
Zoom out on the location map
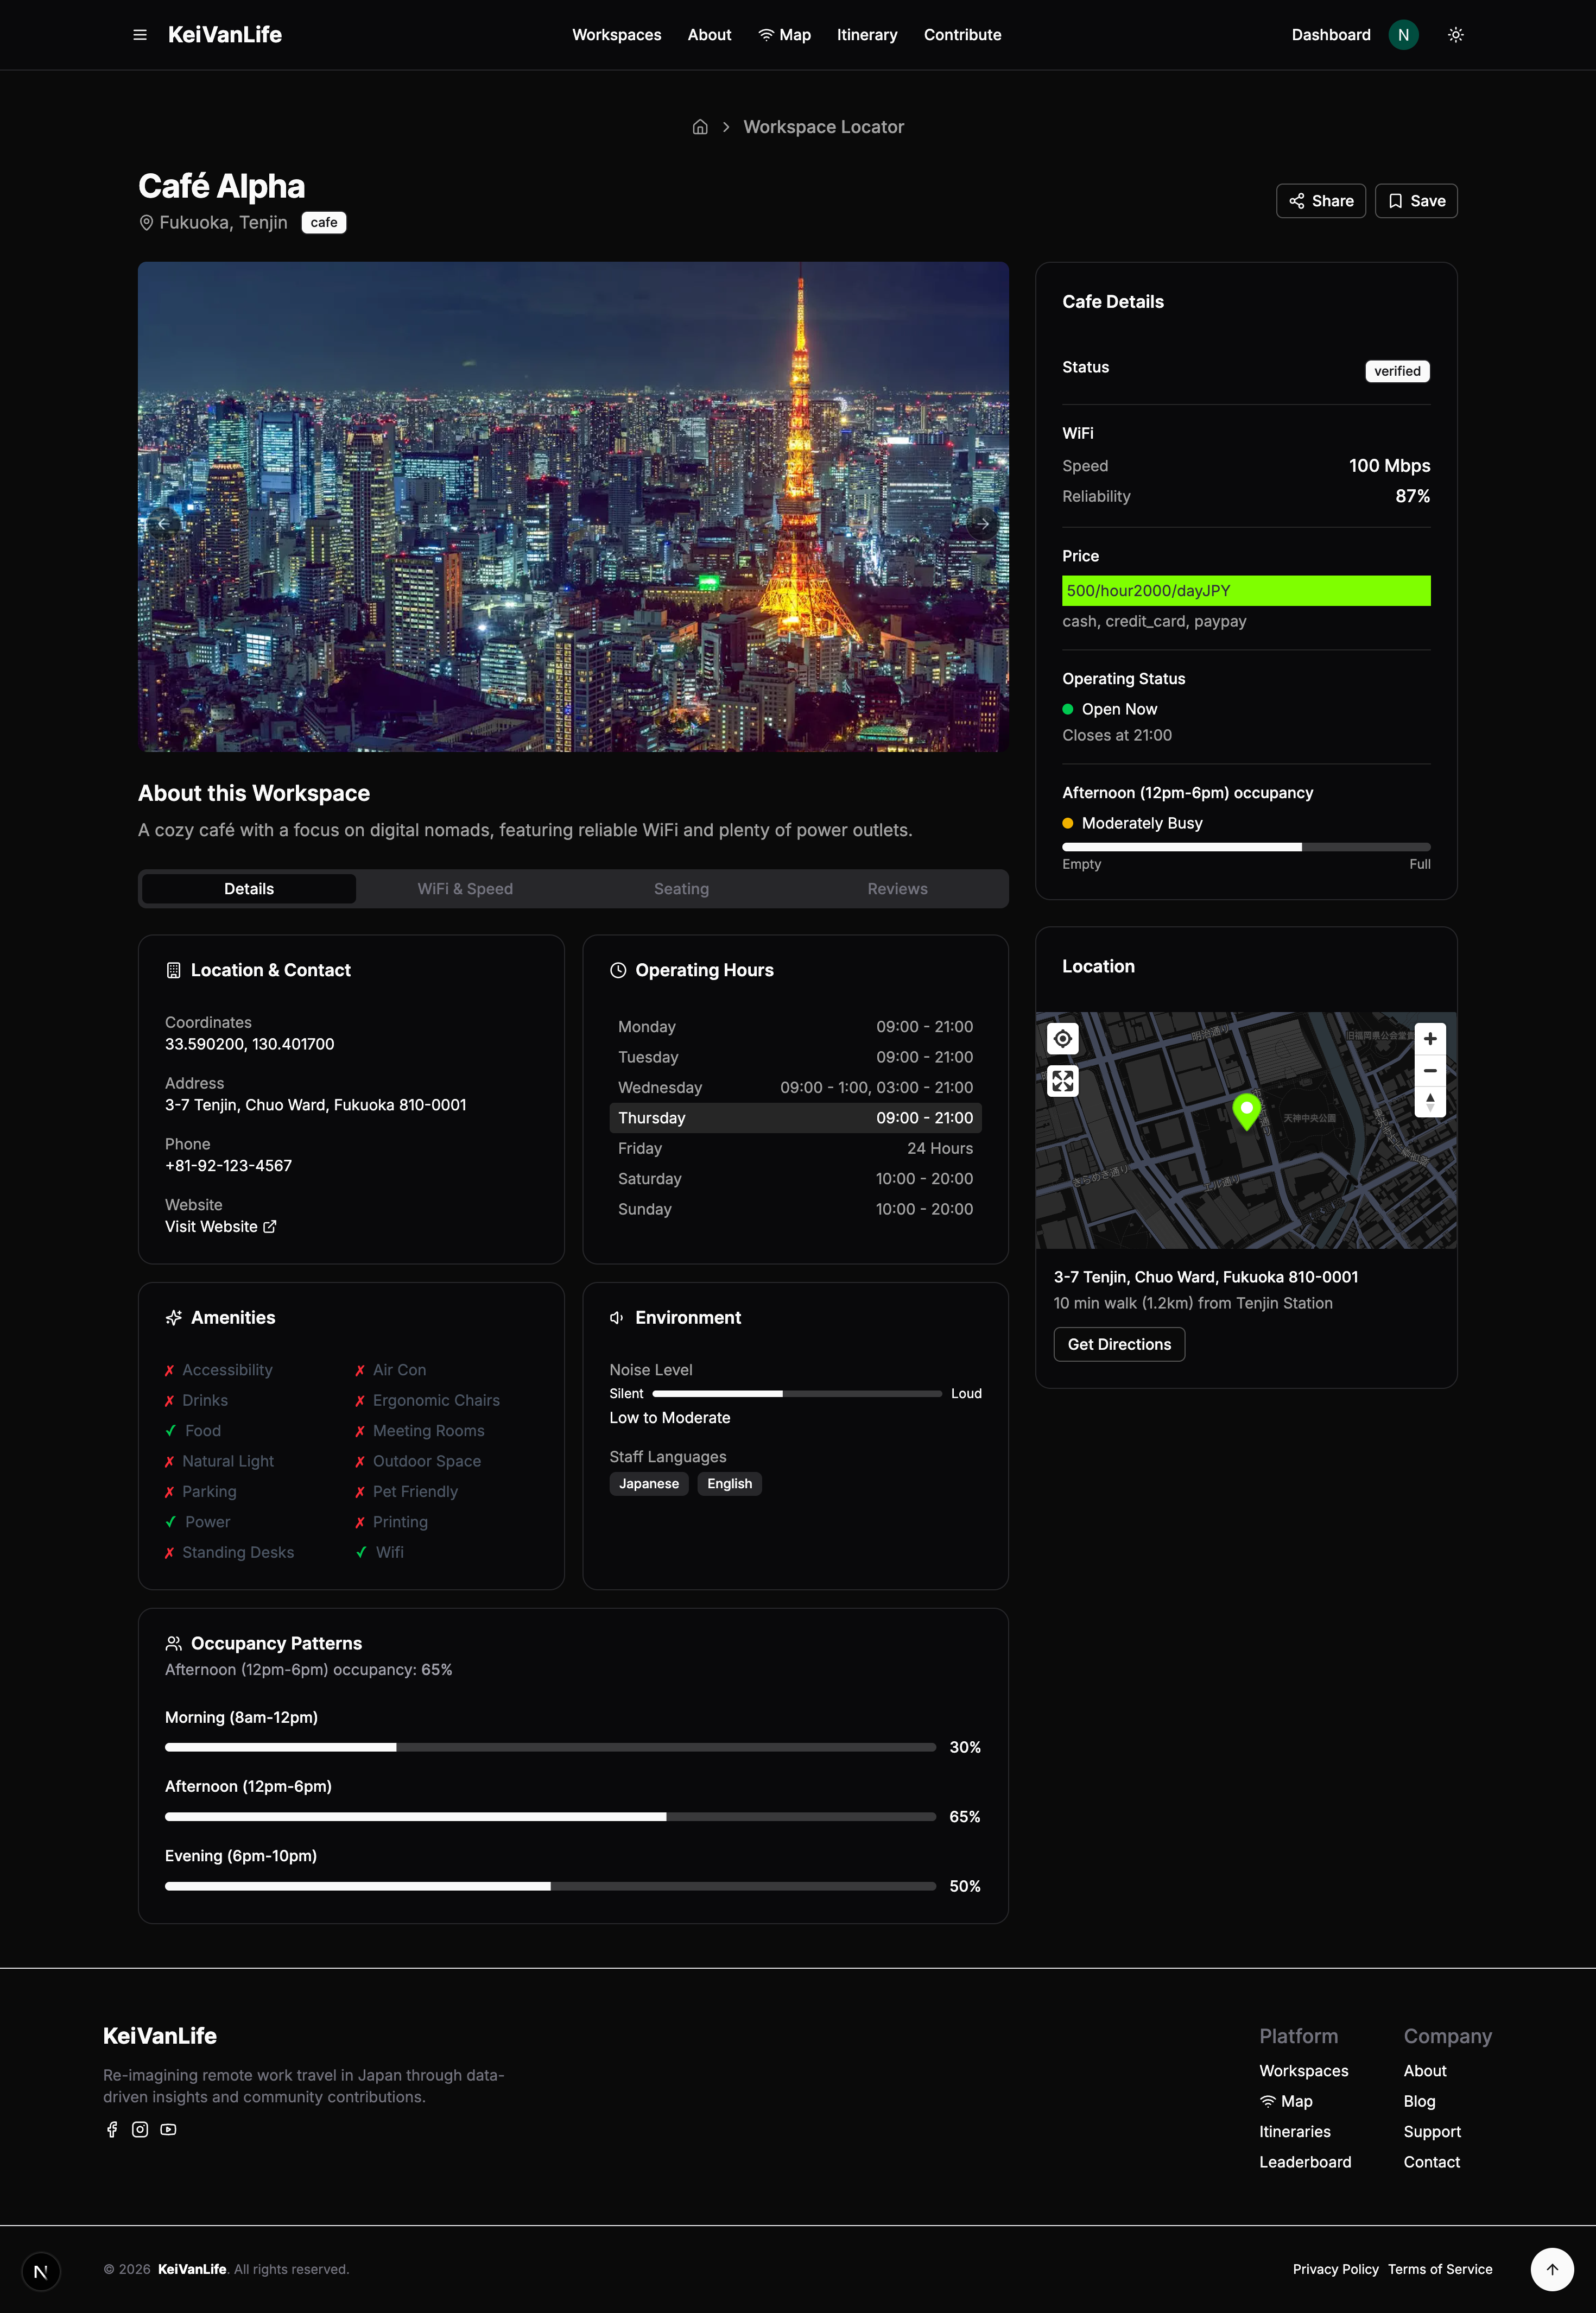click(1430, 1070)
